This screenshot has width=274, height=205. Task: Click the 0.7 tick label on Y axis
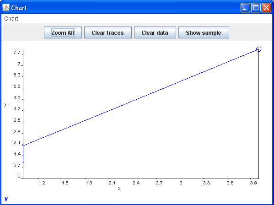[17, 166]
